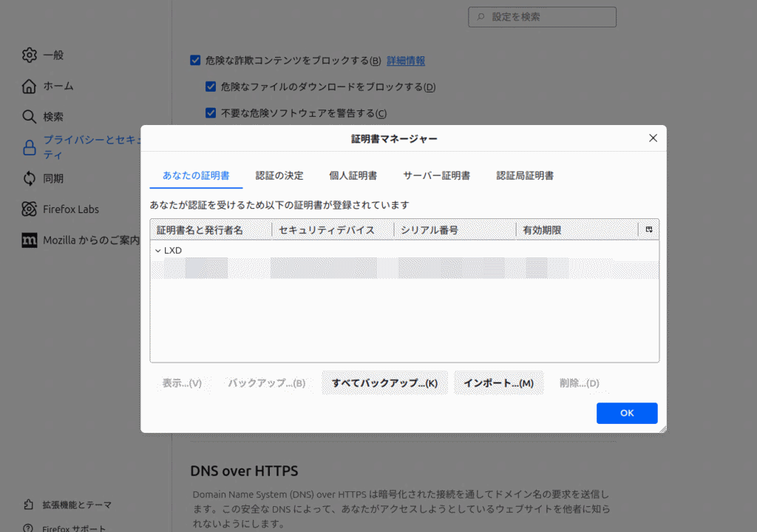Click the Sync arrows icon in sidebar
Image resolution: width=757 pixels, height=532 pixels.
(29, 178)
